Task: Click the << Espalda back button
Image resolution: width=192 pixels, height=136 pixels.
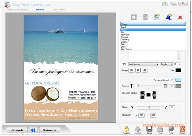Action: [17, 130]
